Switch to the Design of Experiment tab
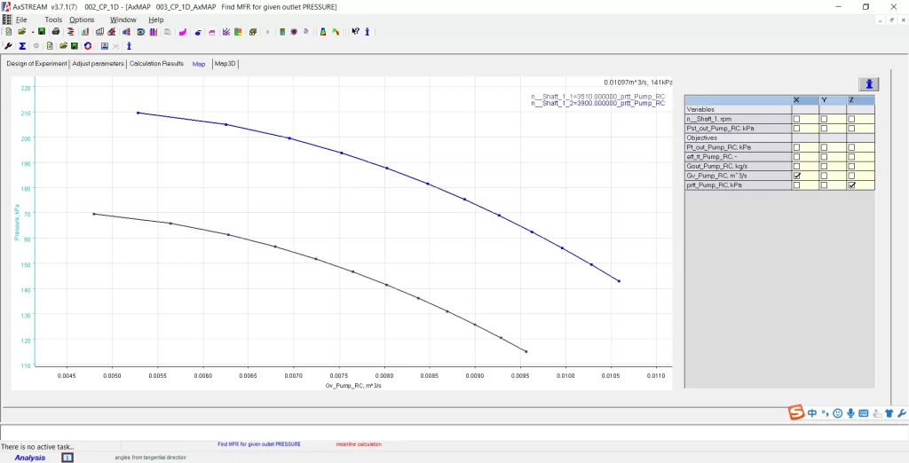This screenshot has width=909, height=463. point(36,64)
